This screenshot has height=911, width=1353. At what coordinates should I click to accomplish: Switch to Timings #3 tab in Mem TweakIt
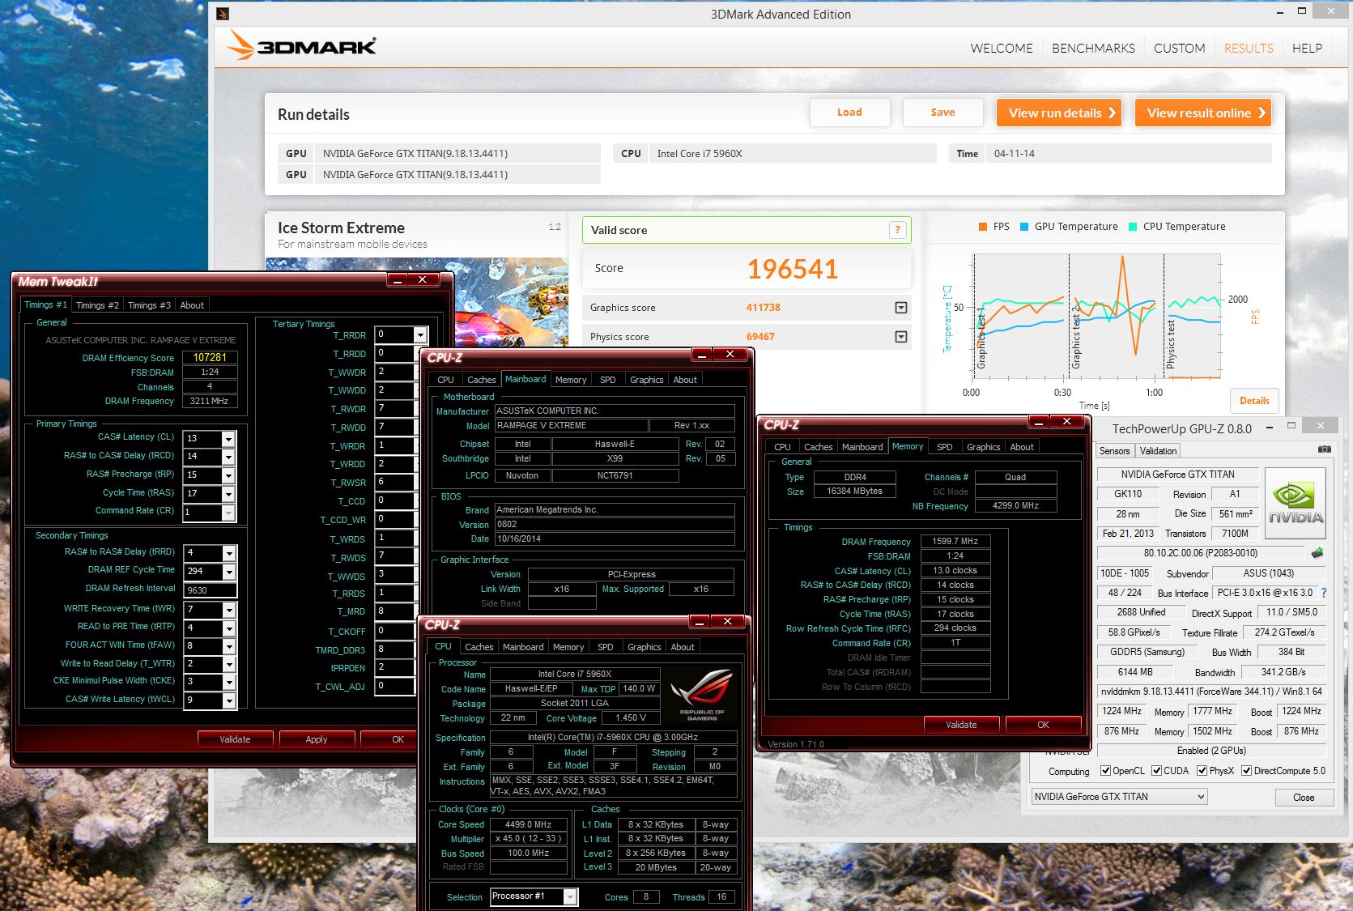click(x=149, y=305)
